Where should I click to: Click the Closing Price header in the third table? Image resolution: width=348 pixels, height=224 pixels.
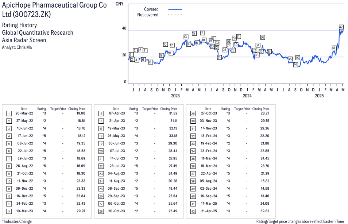click(261, 109)
